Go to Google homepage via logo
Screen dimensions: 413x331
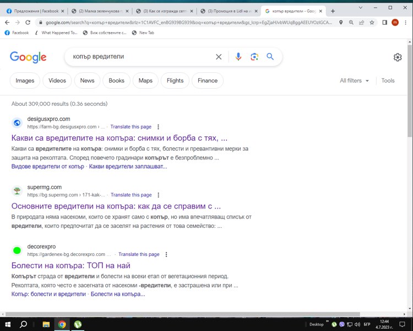pyautogui.click(x=28, y=57)
